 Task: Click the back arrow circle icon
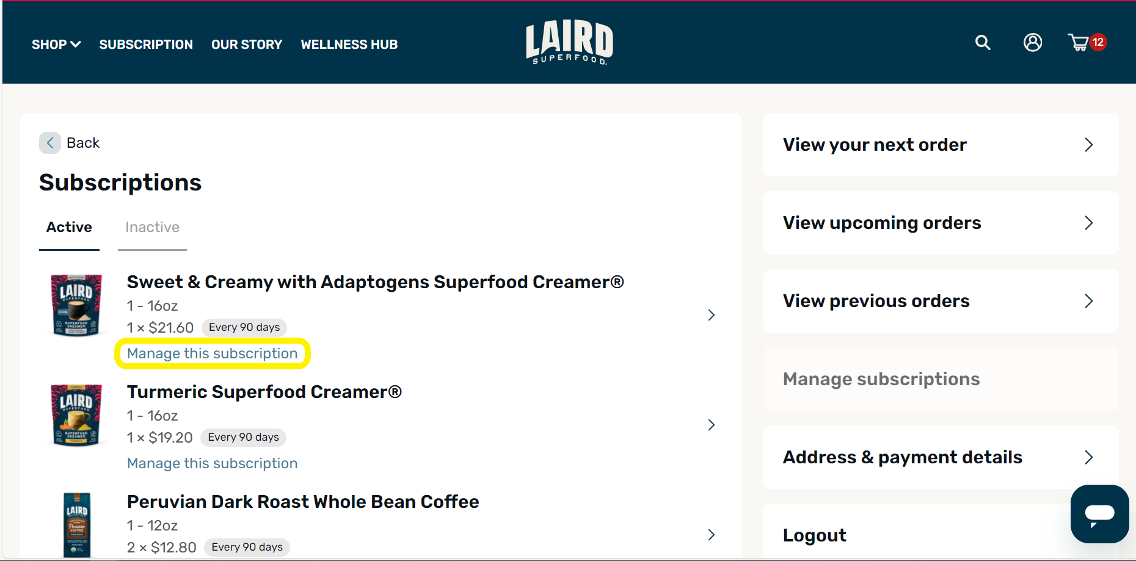tap(50, 142)
